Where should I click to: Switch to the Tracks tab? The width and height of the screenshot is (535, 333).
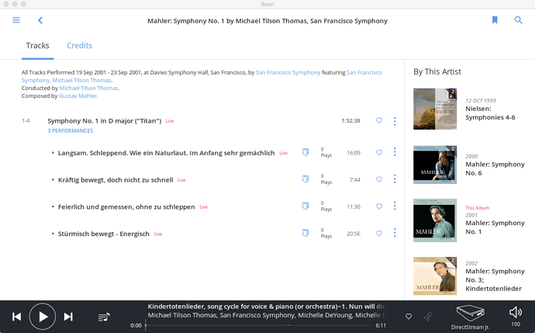[x=37, y=46]
